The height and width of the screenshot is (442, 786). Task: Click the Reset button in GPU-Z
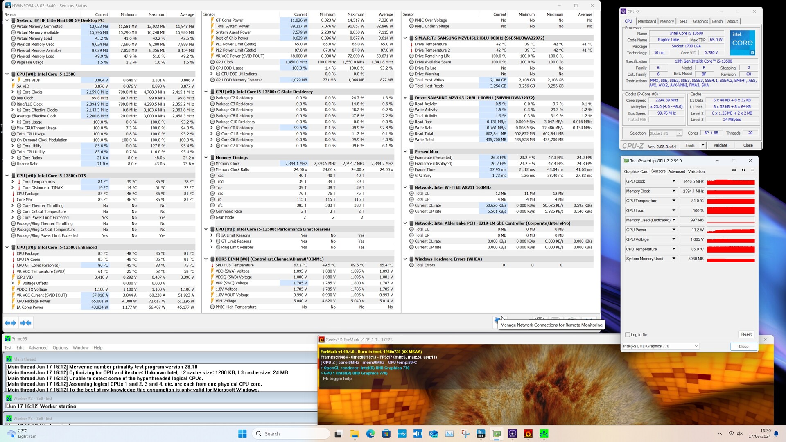click(x=746, y=334)
